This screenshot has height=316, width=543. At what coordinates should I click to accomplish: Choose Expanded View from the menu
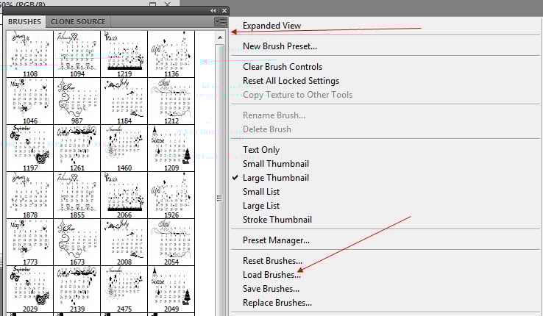point(271,26)
